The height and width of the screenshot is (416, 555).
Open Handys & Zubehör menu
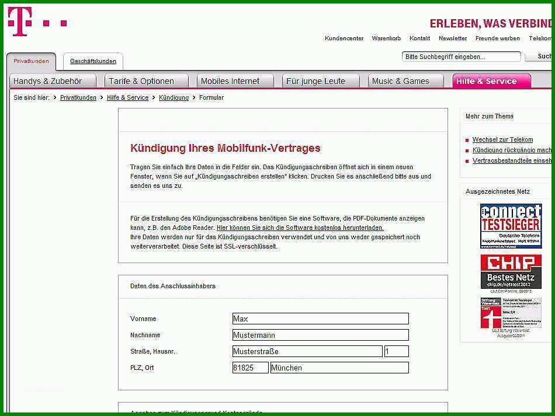click(x=53, y=81)
